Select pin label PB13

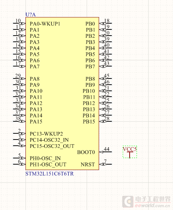pos(89,109)
